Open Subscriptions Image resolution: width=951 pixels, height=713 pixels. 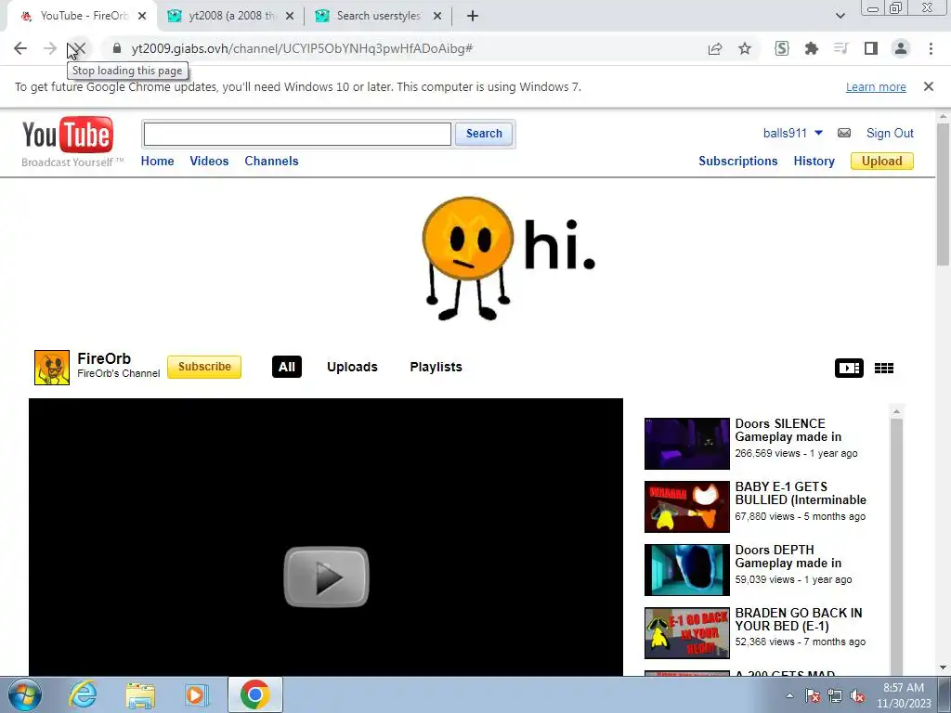(738, 161)
